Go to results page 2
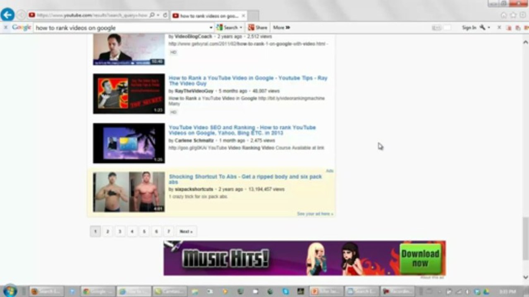 tap(108, 231)
